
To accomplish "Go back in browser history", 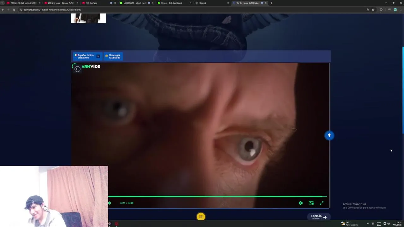I will 3,10.
